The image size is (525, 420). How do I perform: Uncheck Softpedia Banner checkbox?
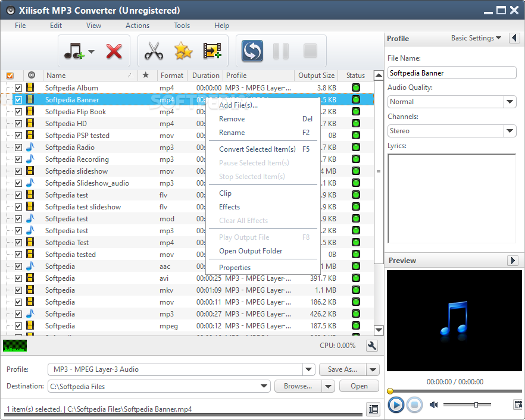(18, 100)
